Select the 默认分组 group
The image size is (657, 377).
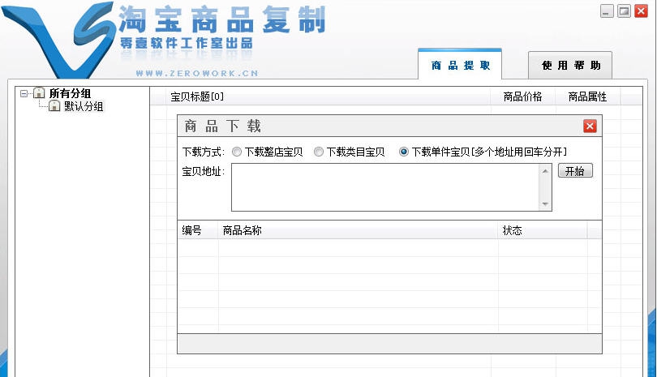[84, 106]
